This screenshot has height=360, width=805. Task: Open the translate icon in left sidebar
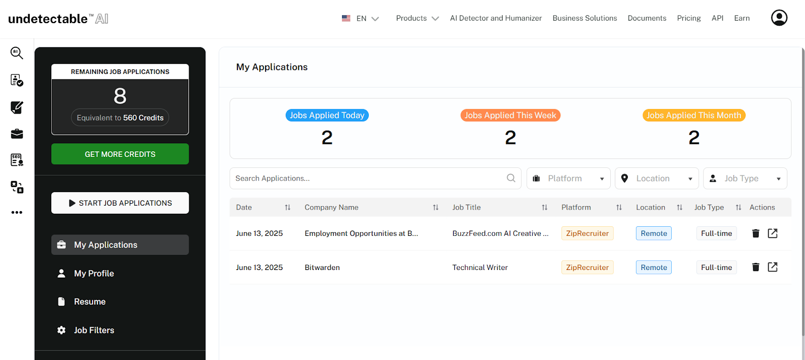(x=17, y=187)
